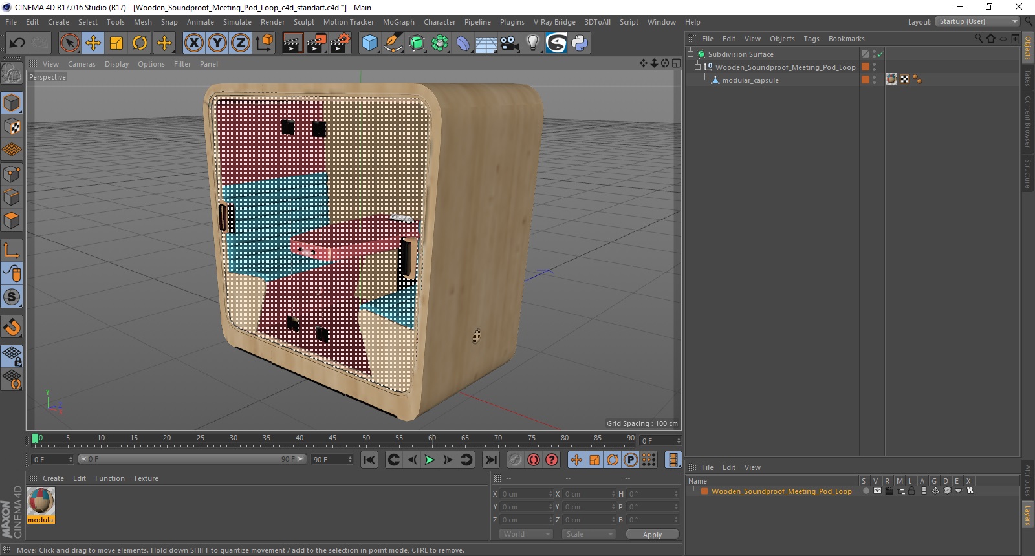The width and height of the screenshot is (1035, 556).
Task: Open the deformer Bend icon
Action: [x=463, y=43]
